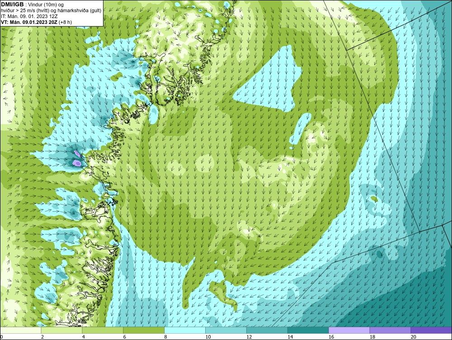Click the 10–12 m/s legend color swatch

226,330
